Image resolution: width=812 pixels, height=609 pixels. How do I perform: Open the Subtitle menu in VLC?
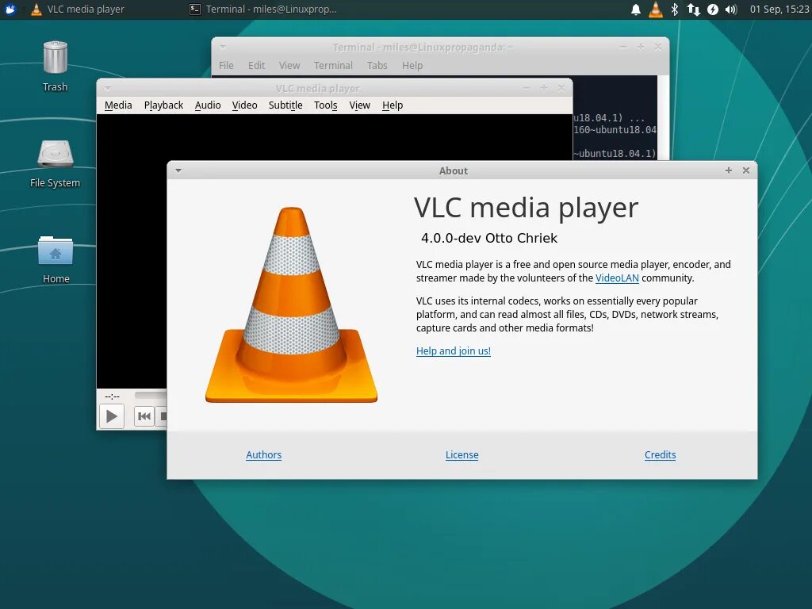pos(285,105)
